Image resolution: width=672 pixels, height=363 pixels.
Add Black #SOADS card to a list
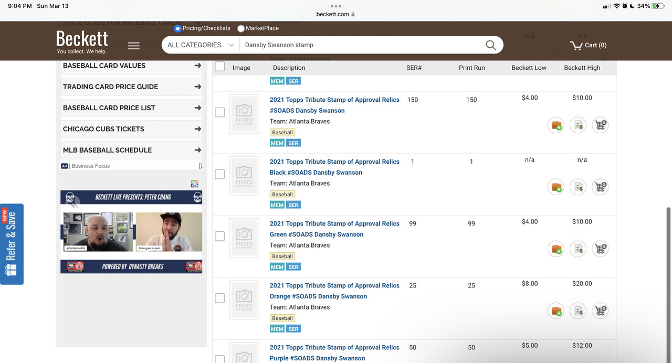tap(578, 187)
